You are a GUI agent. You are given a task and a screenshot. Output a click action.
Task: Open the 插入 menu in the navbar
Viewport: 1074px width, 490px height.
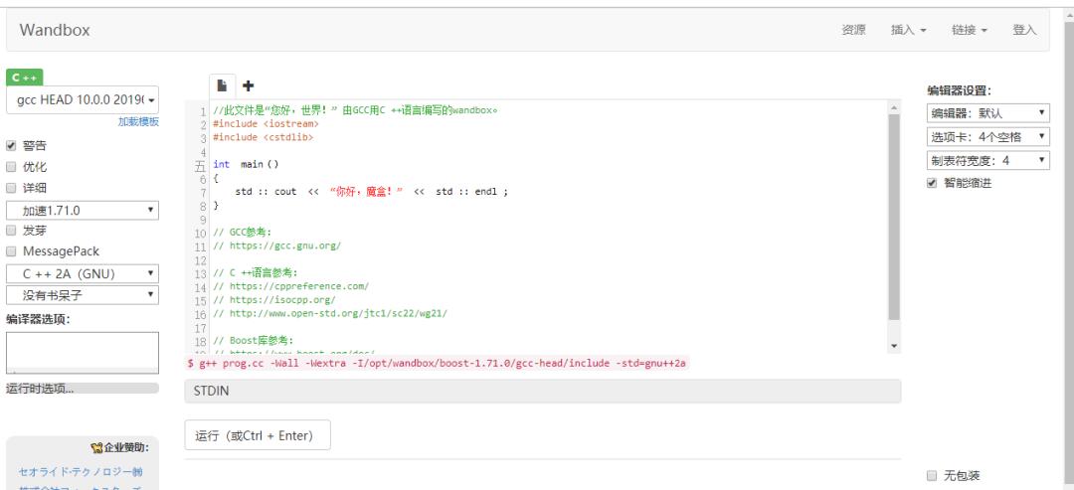908,30
